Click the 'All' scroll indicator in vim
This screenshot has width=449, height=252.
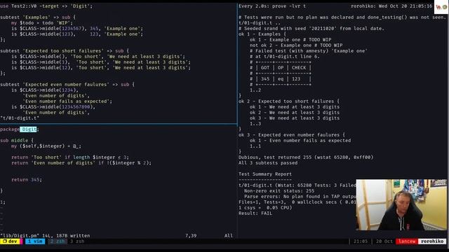pos(229,236)
